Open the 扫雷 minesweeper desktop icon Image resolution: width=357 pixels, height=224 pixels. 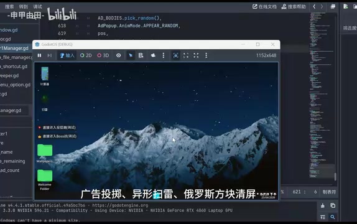point(45,103)
